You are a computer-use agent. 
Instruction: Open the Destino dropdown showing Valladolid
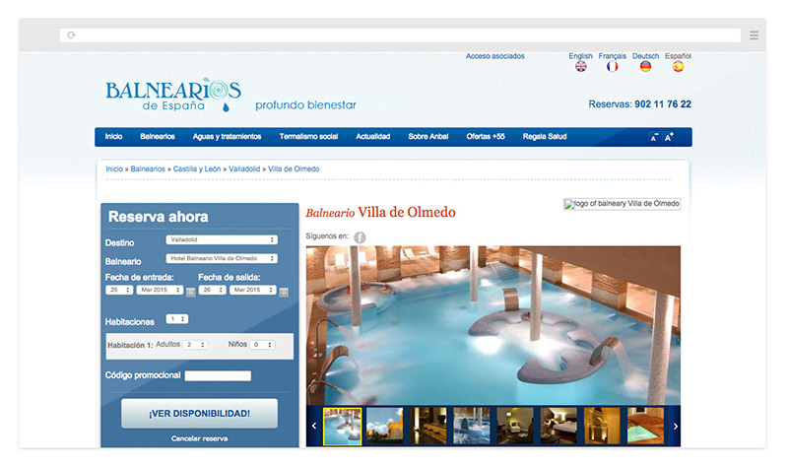(222, 239)
